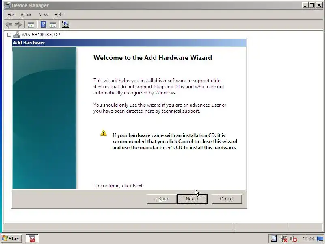Toggle the console tree pane toolbar icon
Screen dimensions: 325x244
(x=31, y=25)
